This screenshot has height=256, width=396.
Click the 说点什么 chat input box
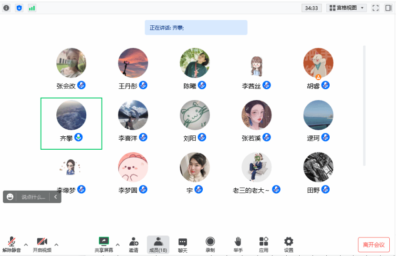click(x=33, y=197)
